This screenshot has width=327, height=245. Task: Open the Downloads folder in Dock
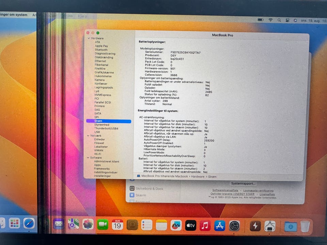(x=291, y=227)
